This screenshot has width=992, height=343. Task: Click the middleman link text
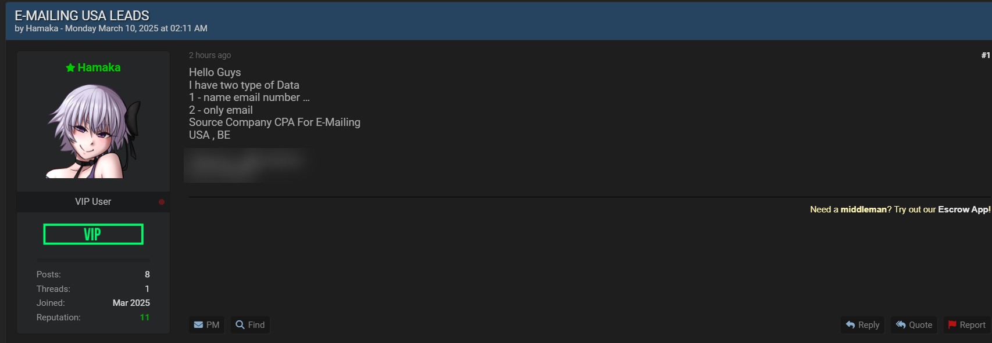click(863, 210)
